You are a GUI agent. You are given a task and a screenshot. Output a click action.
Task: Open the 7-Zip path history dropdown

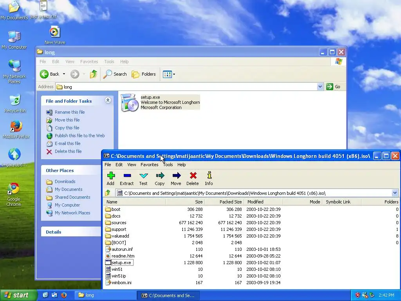point(395,193)
